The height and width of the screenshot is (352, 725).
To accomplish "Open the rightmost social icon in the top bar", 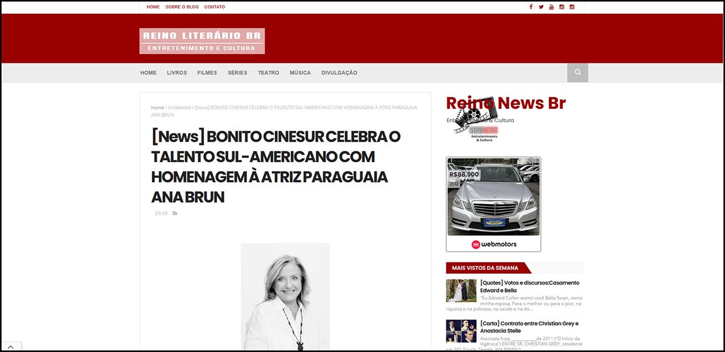I will point(572,7).
